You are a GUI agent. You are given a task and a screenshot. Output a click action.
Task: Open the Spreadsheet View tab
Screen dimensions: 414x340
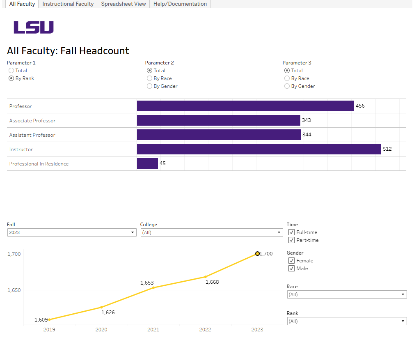(123, 4)
